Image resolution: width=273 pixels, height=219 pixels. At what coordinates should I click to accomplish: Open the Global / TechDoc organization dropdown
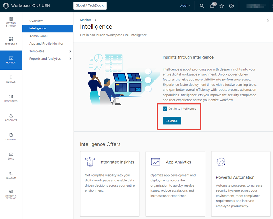pos(90,6)
